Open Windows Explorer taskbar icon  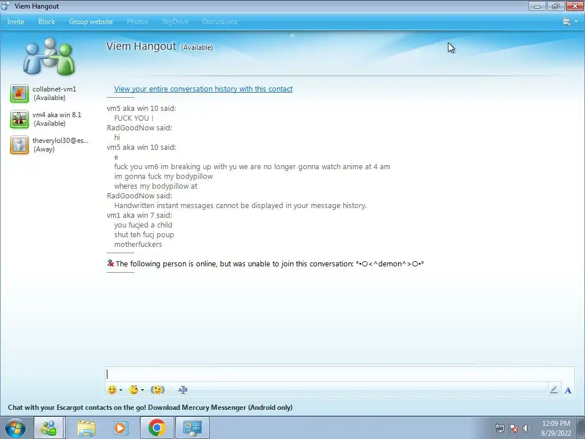coord(86,428)
